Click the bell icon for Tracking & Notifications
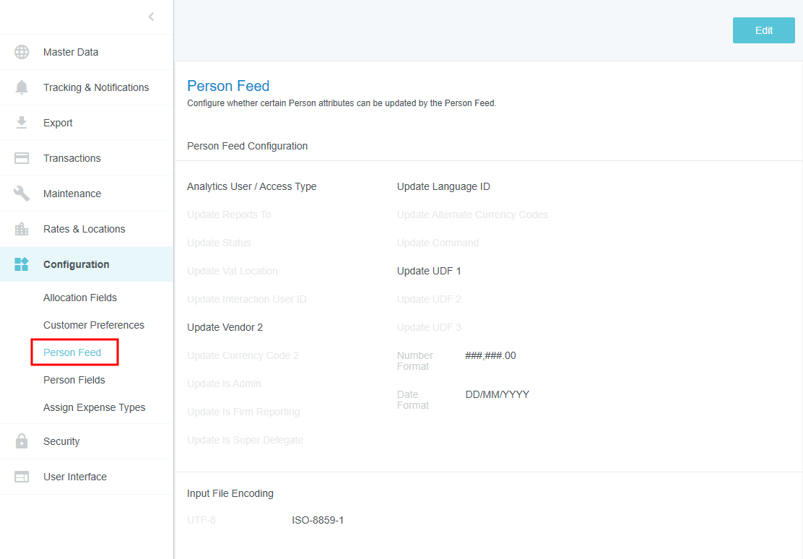The height and width of the screenshot is (559, 803). pos(22,87)
